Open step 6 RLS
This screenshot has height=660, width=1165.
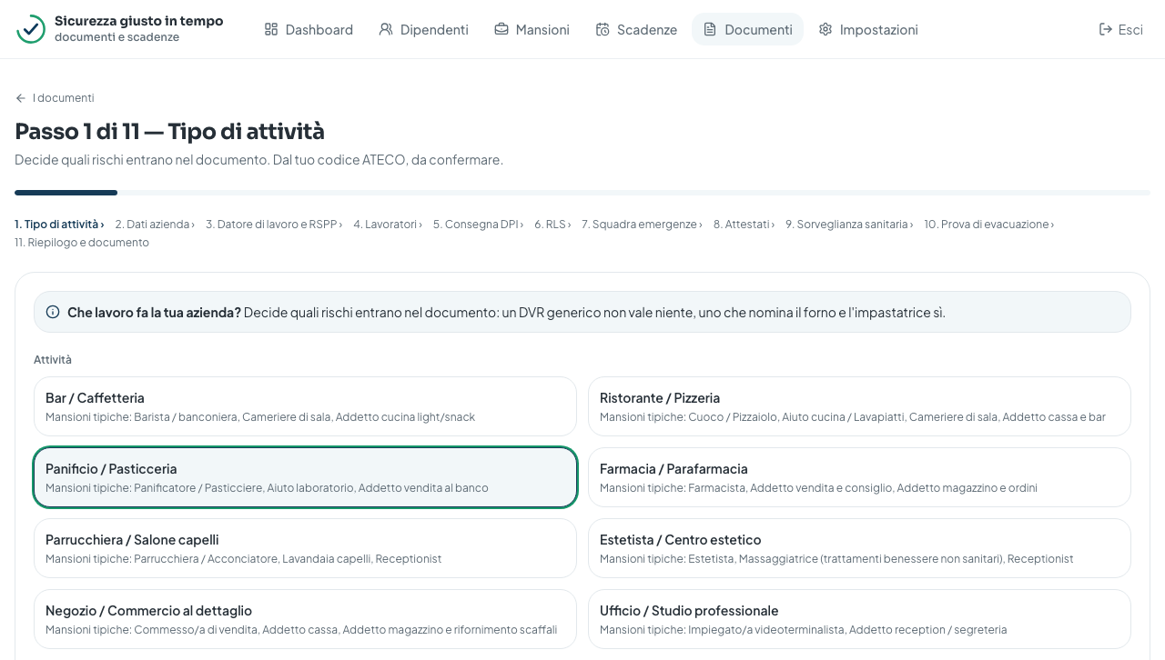[552, 225]
